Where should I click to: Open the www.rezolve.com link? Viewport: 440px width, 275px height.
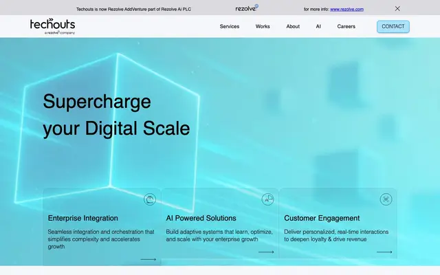346,9
